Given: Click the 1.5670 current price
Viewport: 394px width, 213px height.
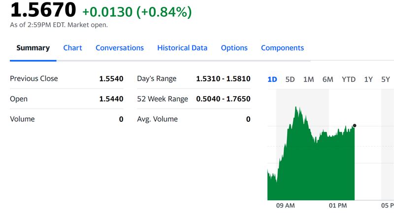Looking at the screenshot, I should pos(43,10).
